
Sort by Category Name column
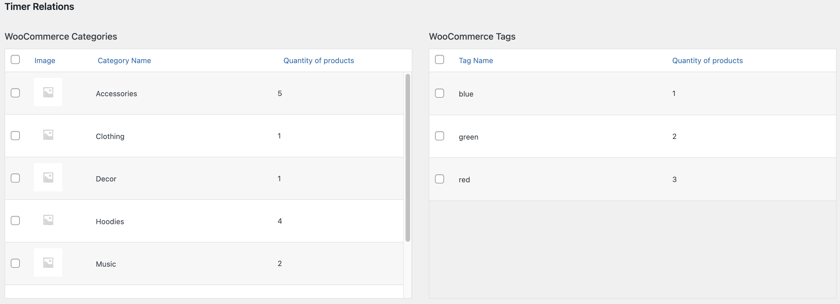tap(124, 61)
